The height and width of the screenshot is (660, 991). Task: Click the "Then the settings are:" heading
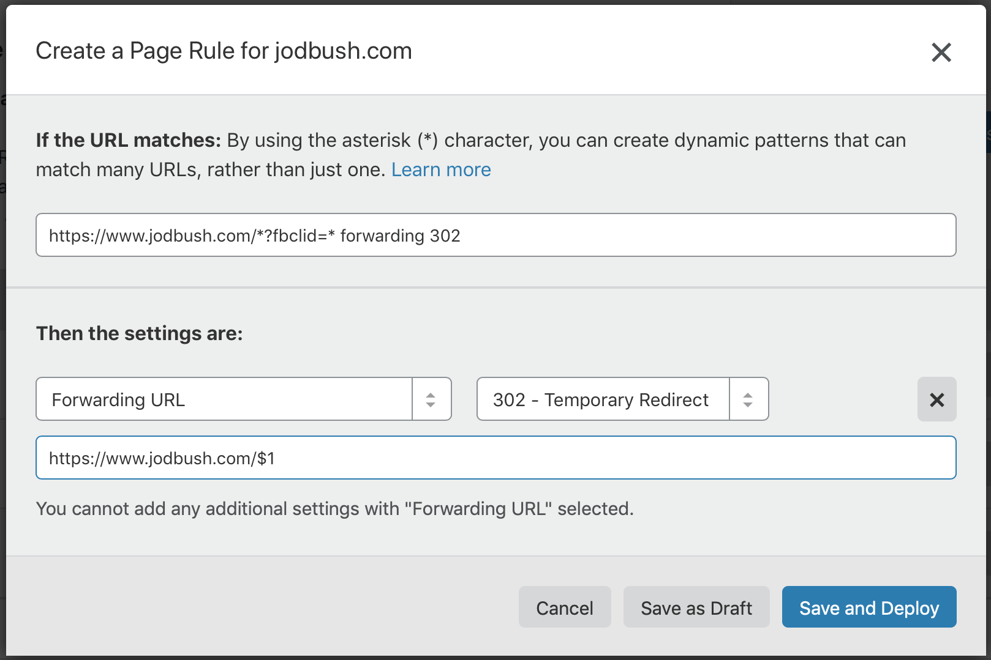[139, 333]
